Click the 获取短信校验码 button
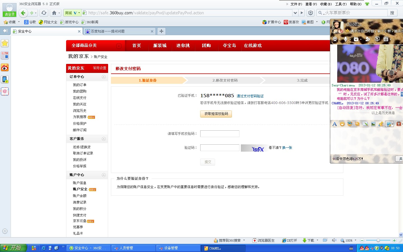This screenshot has width=403, height=252. pyautogui.click(x=216, y=114)
